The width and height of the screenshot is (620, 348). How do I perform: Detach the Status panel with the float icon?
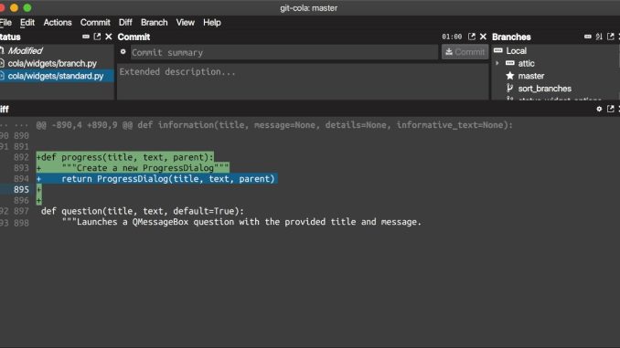point(97,37)
